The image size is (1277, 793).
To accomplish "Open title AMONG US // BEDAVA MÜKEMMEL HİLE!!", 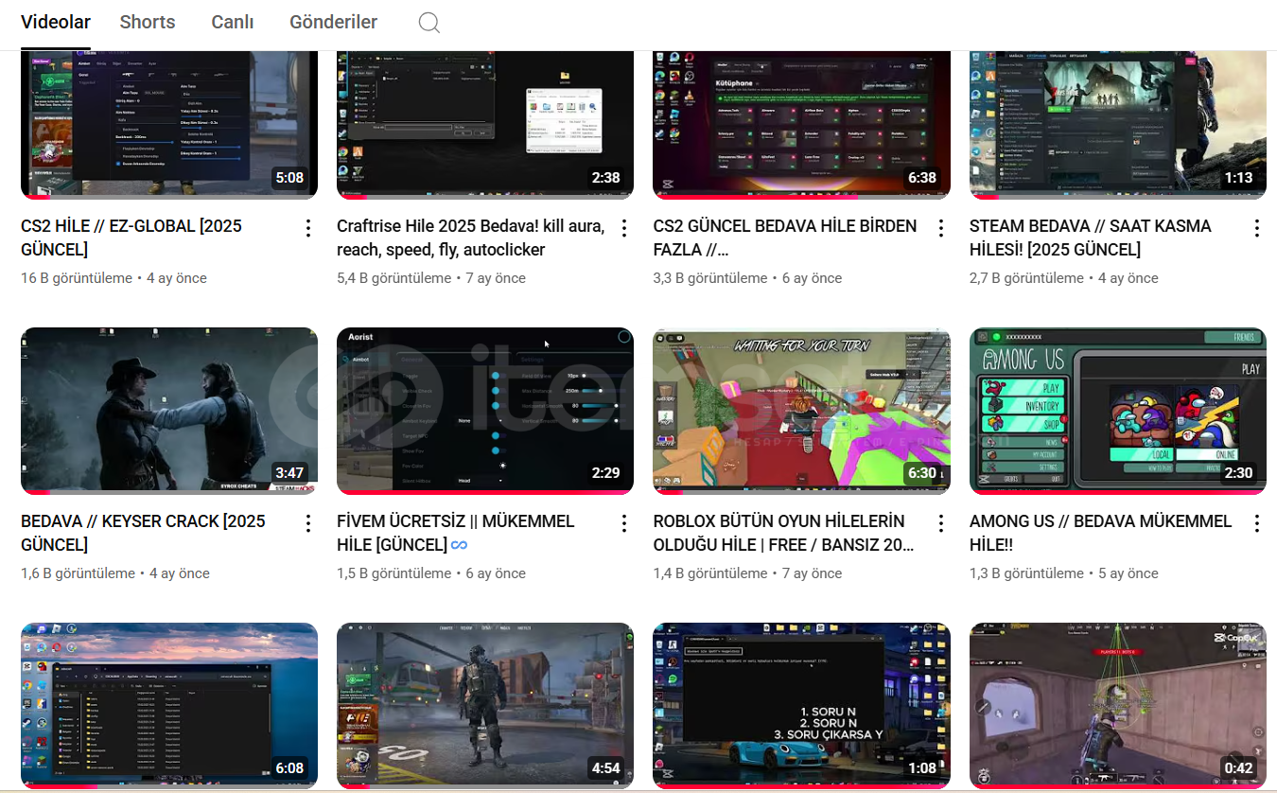I will click(1101, 533).
